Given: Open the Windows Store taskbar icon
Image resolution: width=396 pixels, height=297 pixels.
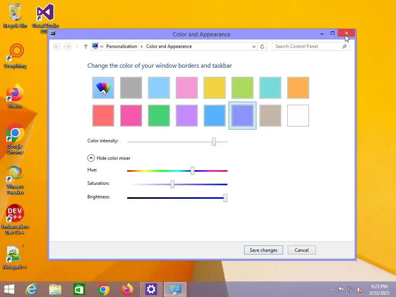Looking at the screenshot, I should click(x=79, y=289).
